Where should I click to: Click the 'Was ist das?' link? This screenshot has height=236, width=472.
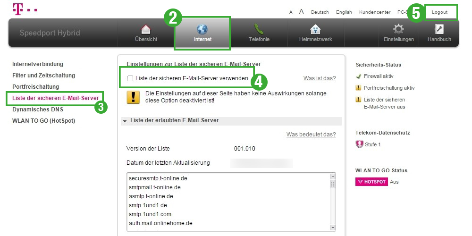(x=319, y=78)
